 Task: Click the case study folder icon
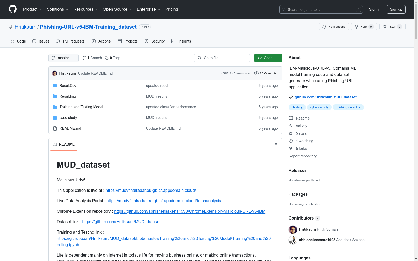click(55, 118)
